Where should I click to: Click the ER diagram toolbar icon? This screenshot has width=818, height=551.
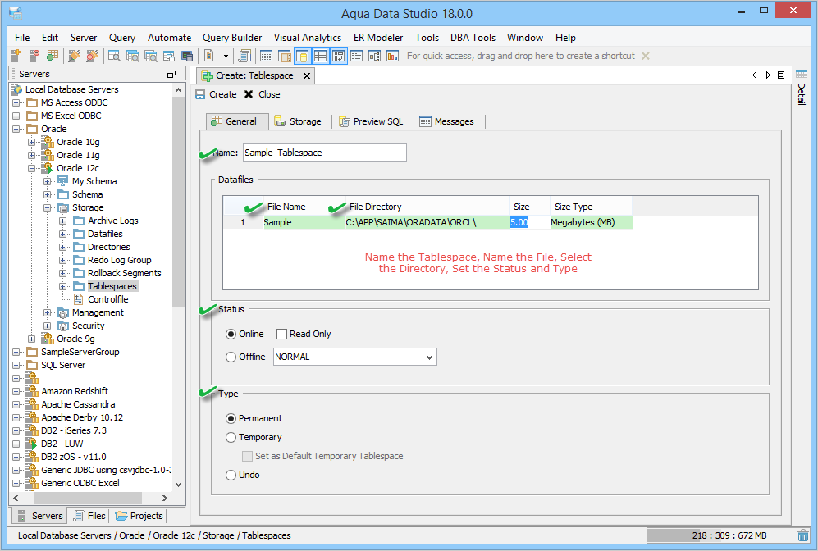[375, 55]
